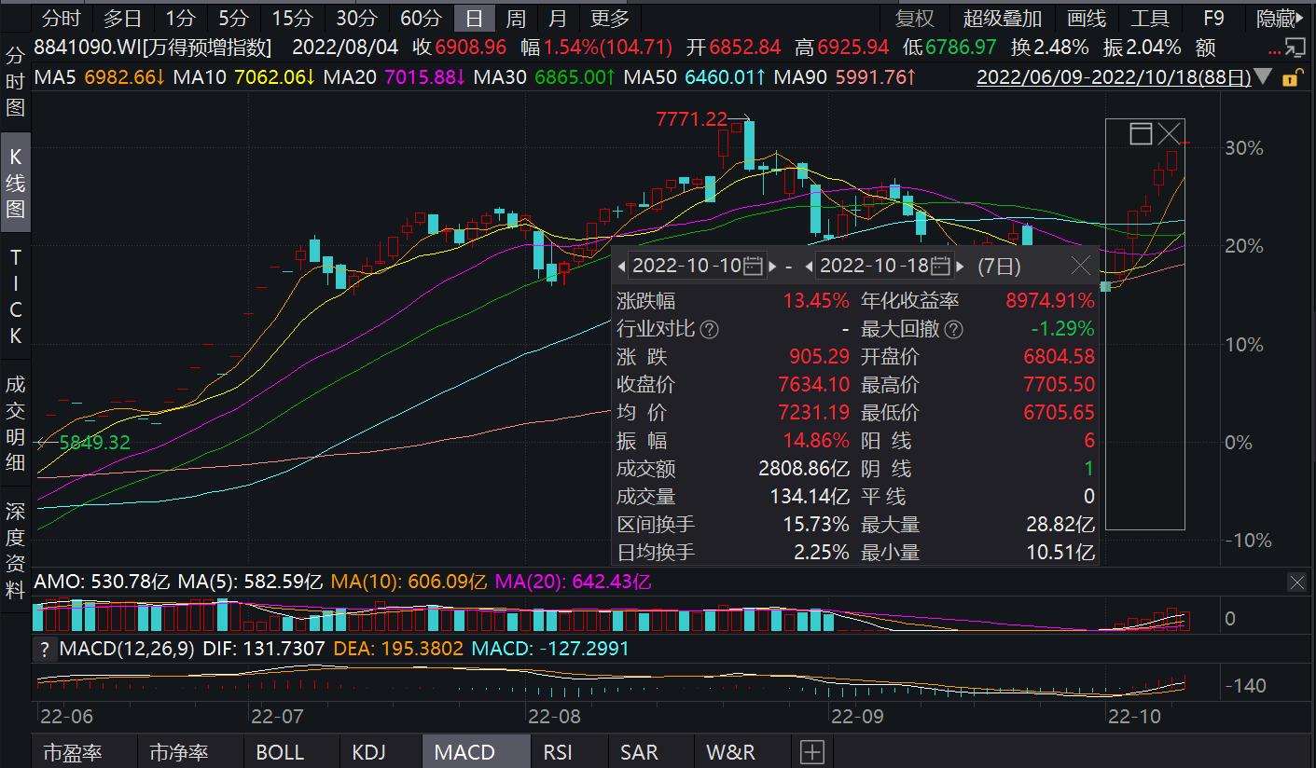Add a new indicator with plus icon
The height and width of the screenshot is (768, 1316).
coord(811,752)
